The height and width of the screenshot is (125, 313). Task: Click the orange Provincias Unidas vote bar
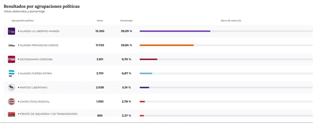coord(167,45)
